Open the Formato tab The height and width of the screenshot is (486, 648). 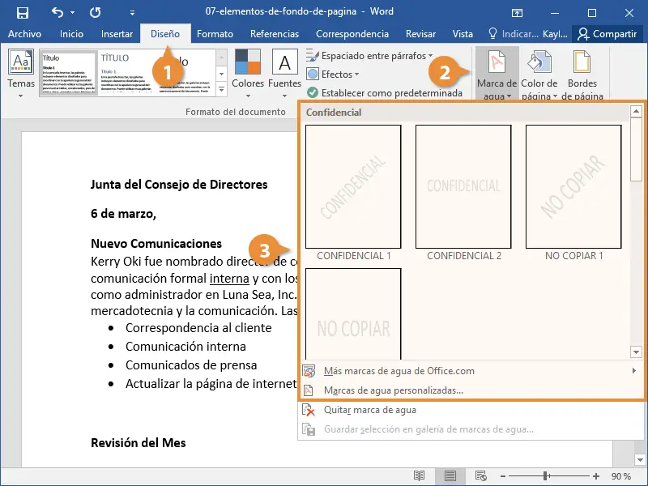pos(215,34)
